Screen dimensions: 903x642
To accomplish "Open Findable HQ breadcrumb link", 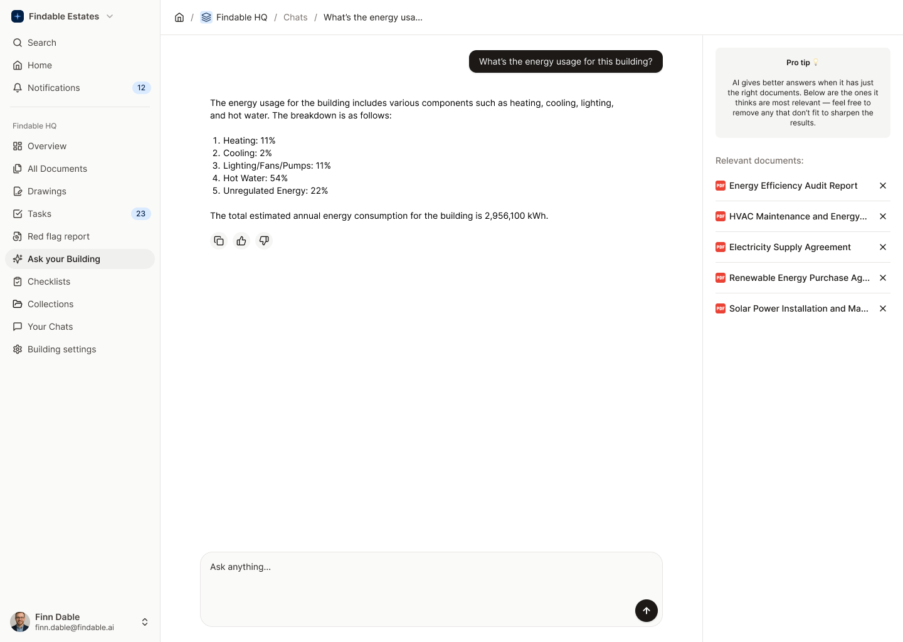I will [x=241, y=18].
